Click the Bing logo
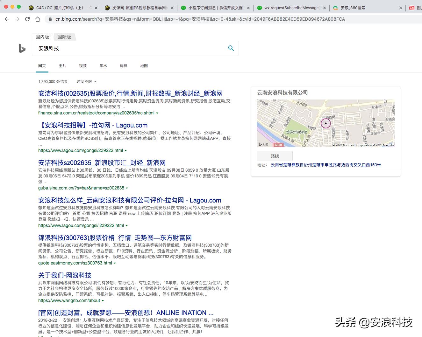The height and width of the screenshot is (337, 422). tap(21, 48)
